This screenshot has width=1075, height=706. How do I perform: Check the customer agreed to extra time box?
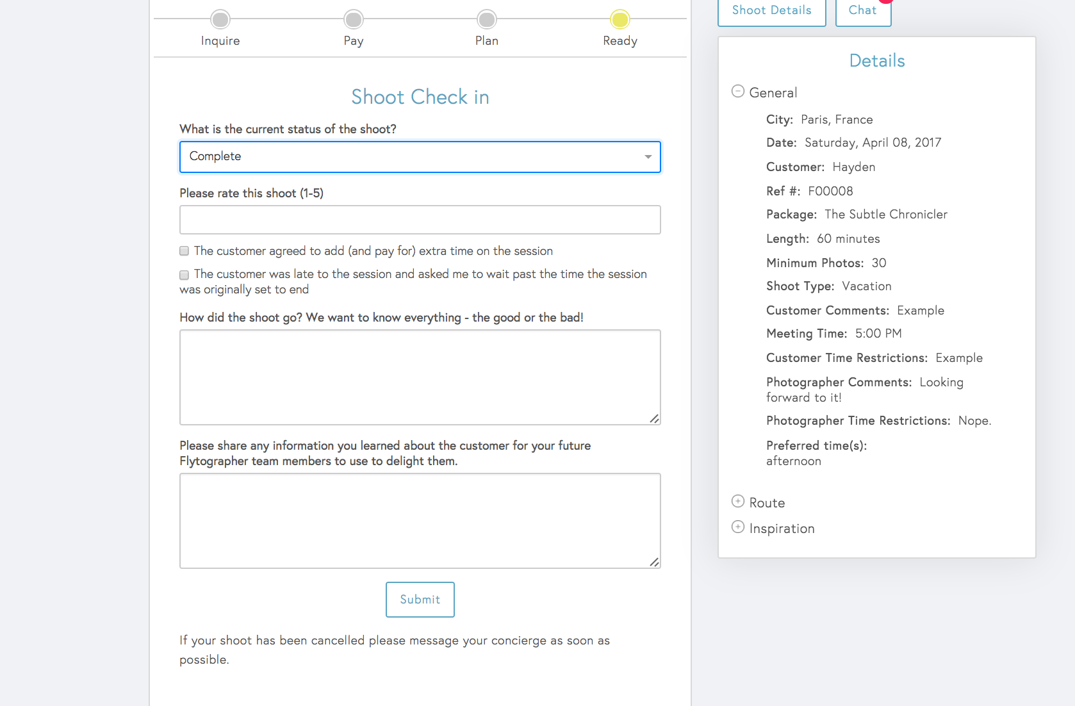click(185, 251)
